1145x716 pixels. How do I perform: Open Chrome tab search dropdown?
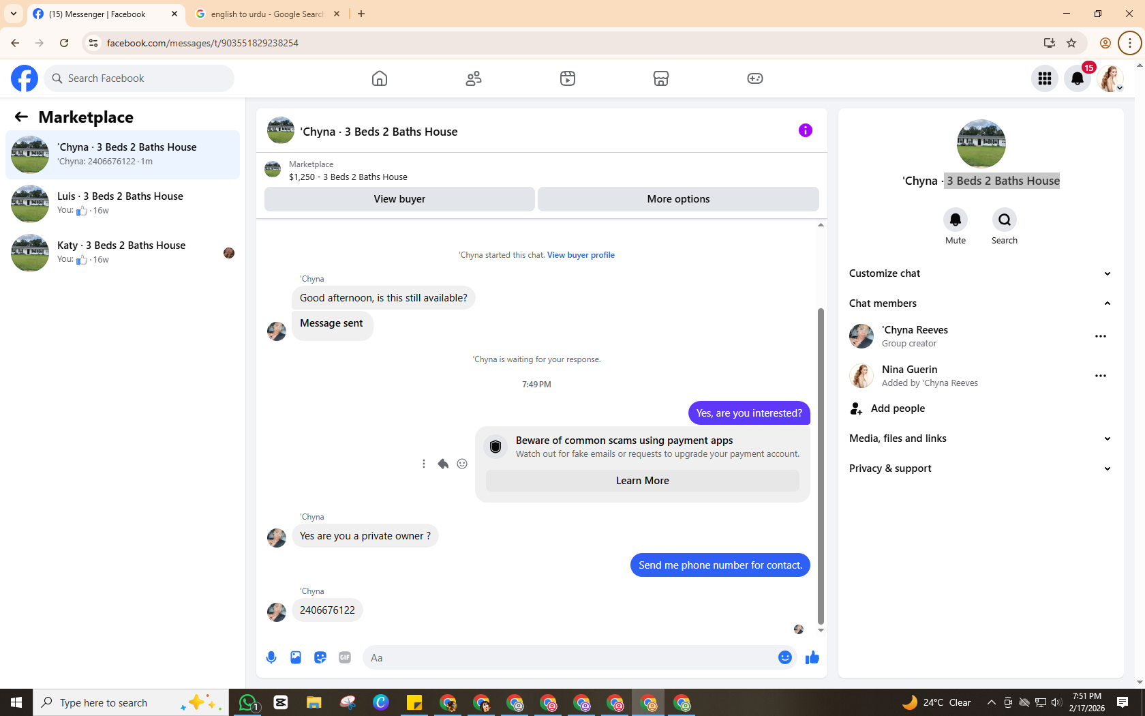coord(14,14)
